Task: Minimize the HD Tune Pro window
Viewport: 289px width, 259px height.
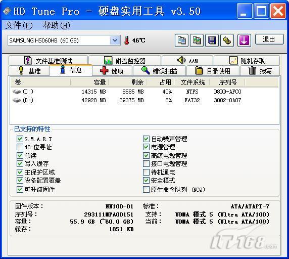Action: tap(244, 11)
